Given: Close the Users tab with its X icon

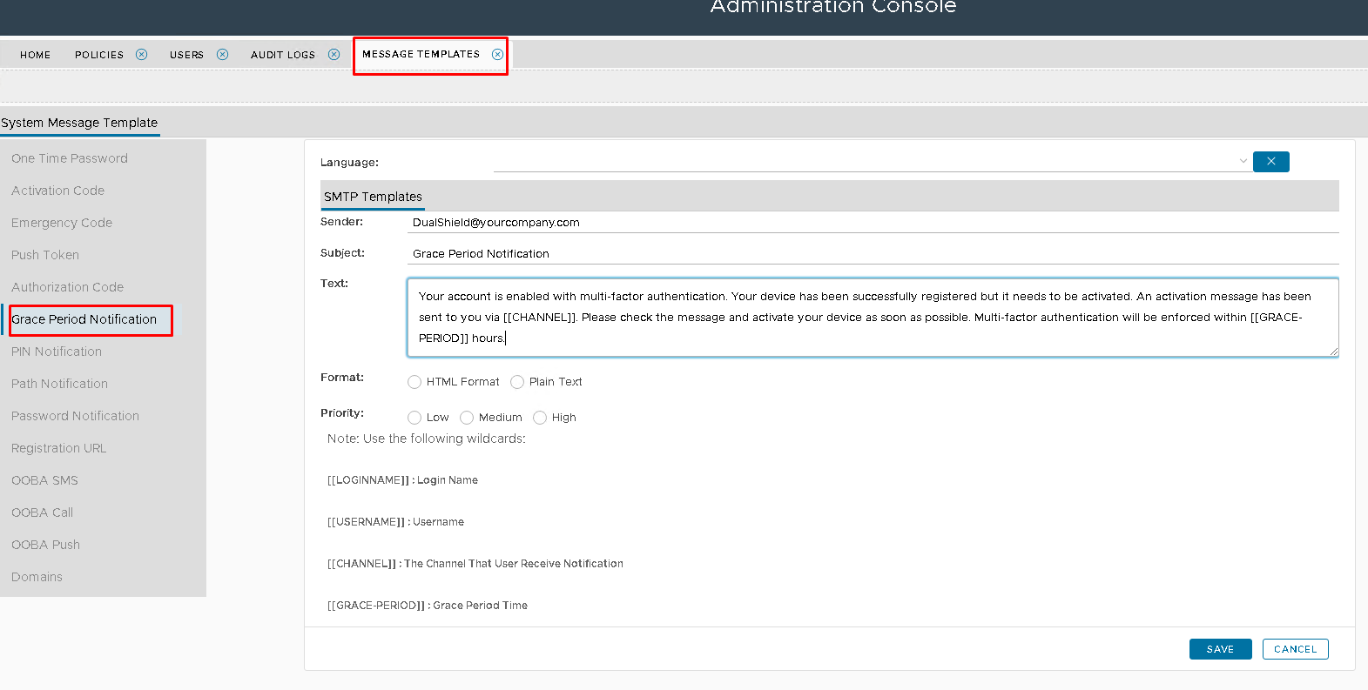Looking at the screenshot, I should point(222,54).
